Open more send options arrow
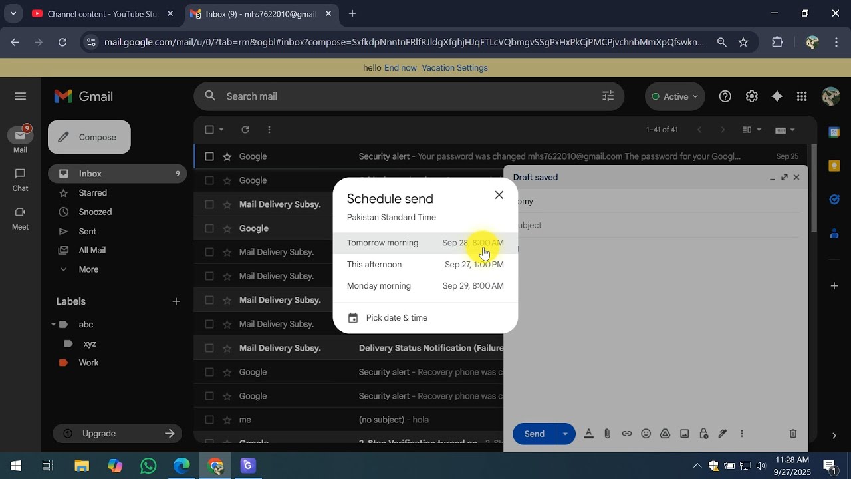 pos(565,434)
